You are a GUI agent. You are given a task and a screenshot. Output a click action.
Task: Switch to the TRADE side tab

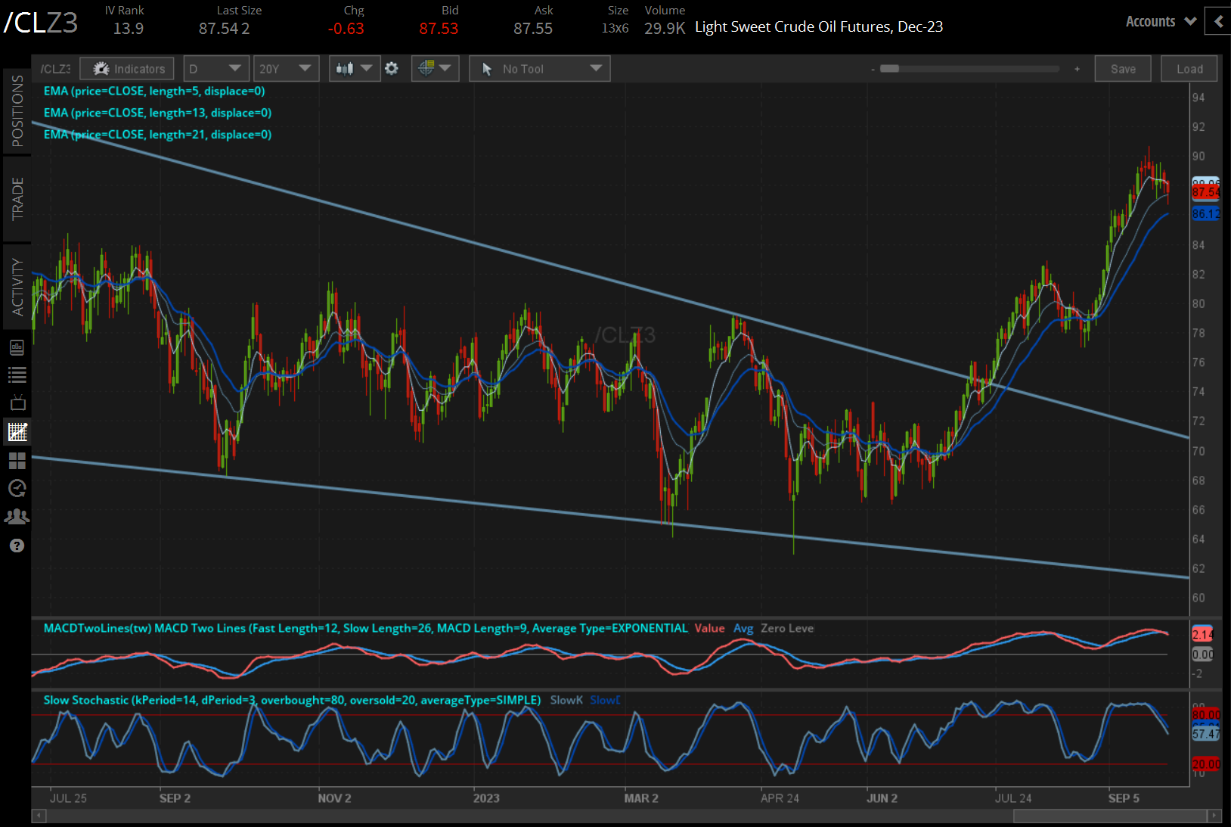click(17, 199)
